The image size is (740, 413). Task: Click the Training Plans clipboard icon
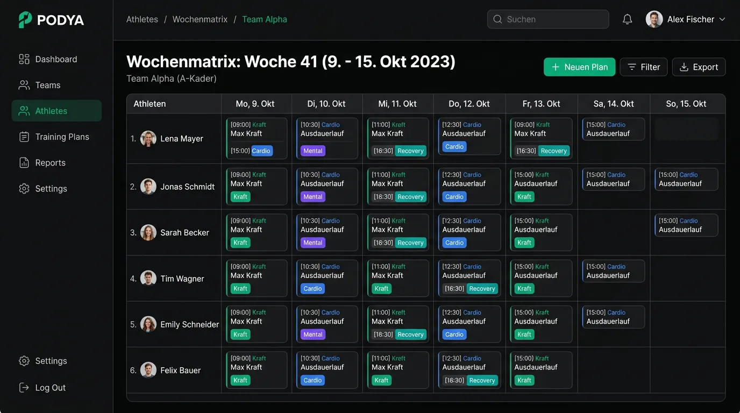[24, 137]
